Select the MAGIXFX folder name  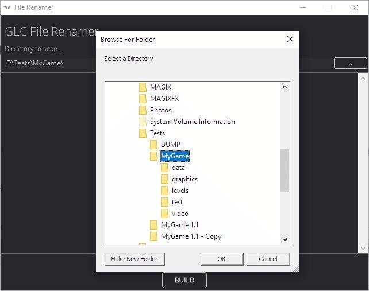click(x=164, y=99)
